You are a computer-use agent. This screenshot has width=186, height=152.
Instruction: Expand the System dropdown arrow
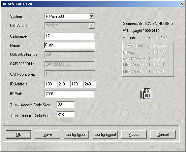click(91, 16)
